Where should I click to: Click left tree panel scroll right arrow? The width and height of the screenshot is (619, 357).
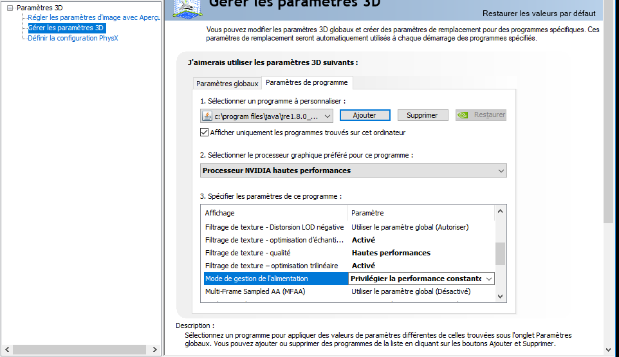154,349
